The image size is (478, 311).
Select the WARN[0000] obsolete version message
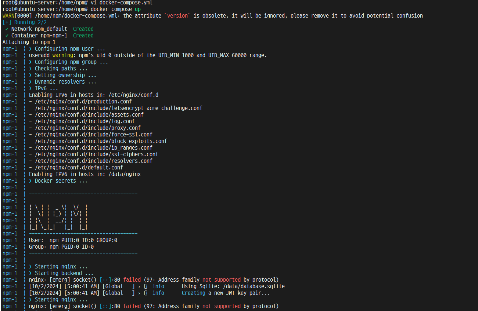pos(212,16)
